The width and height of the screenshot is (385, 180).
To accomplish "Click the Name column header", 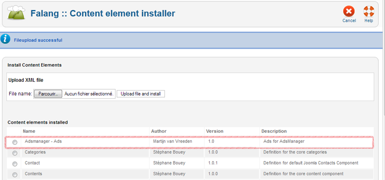I will tap(29, 131).
